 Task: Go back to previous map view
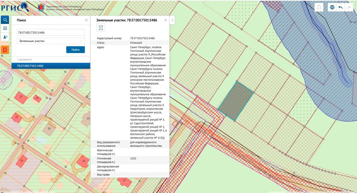pos(340,7)
